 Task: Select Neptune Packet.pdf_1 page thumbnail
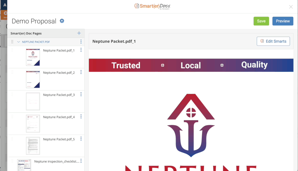[33, 57]
